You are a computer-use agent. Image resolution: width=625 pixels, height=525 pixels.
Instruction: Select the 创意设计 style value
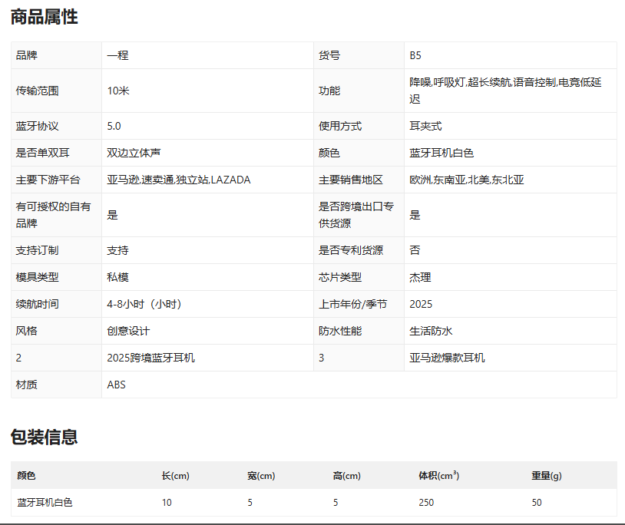point(128,331)
